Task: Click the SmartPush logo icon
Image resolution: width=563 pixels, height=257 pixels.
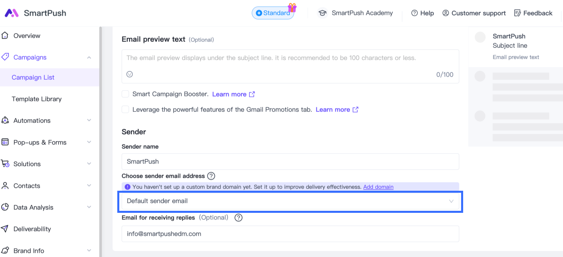Action: 11,13
